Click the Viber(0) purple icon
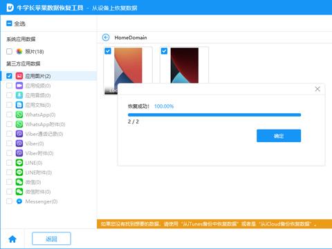Image resolution: width=332 pixels, height=249 pixels. coord(19,143)
